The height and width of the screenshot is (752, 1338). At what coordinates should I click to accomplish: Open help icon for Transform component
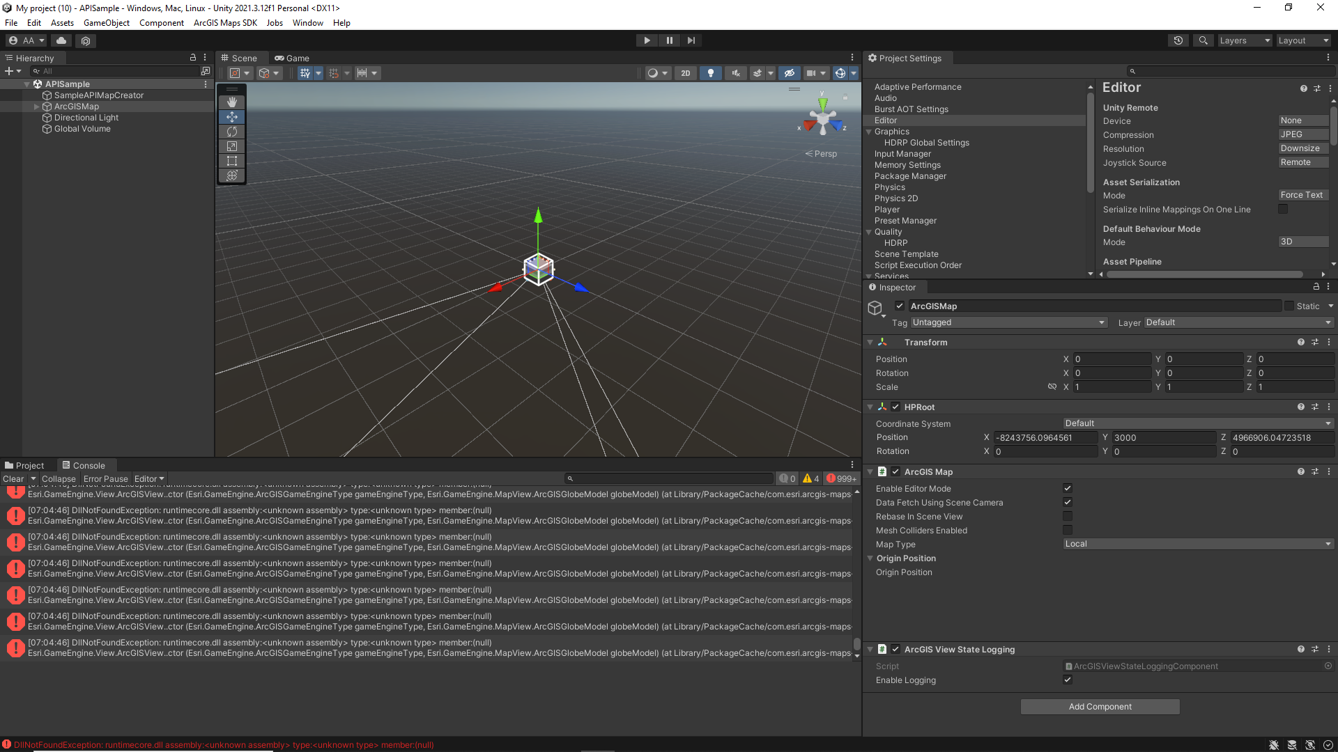[1301, 343]
